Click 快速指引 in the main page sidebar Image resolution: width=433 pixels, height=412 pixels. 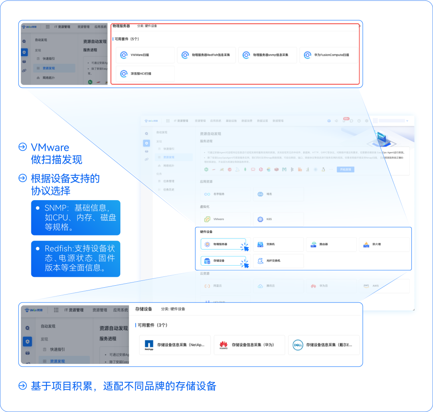pos(169,149)
